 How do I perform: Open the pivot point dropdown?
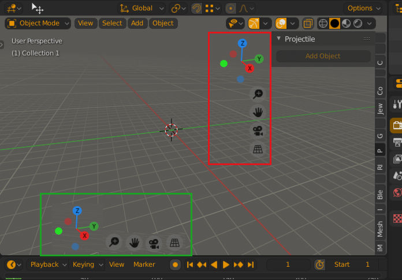178,9
